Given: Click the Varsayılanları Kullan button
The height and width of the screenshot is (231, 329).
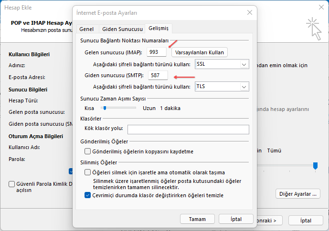Looking at the screenshot, I should 199,52.
